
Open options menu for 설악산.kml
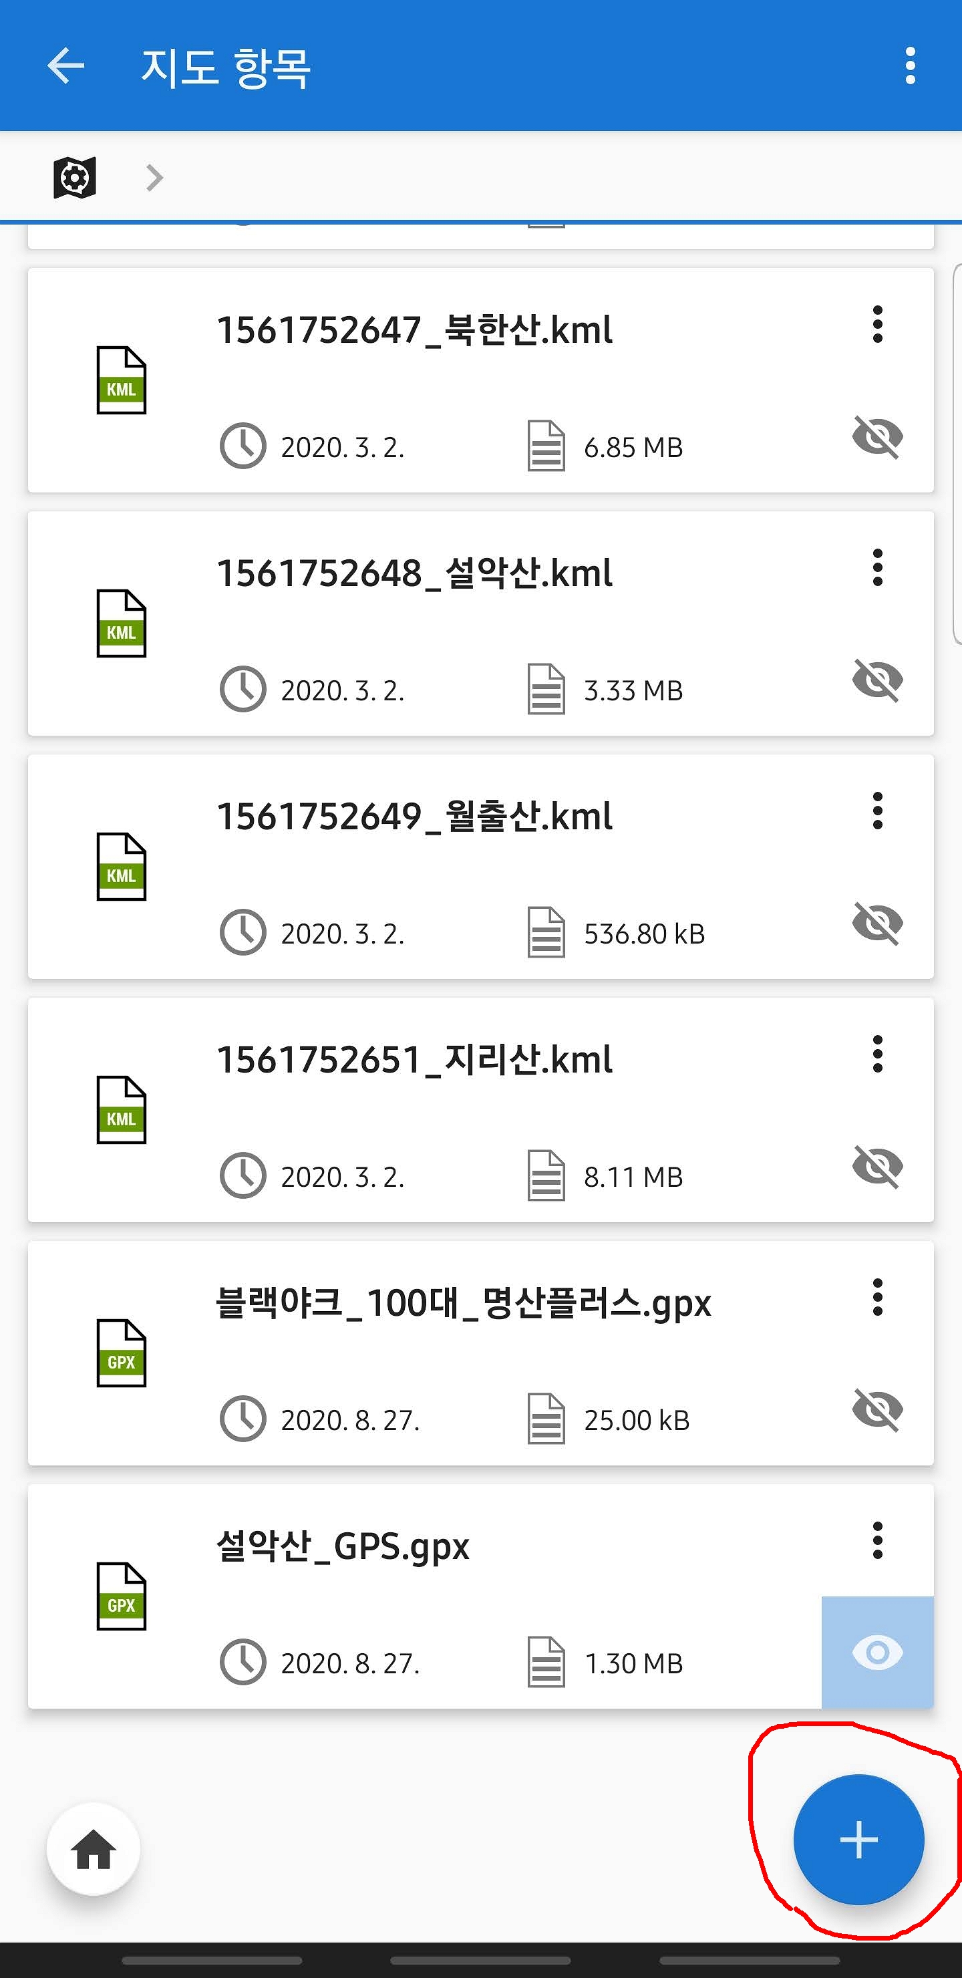click(x=876, y=568)
